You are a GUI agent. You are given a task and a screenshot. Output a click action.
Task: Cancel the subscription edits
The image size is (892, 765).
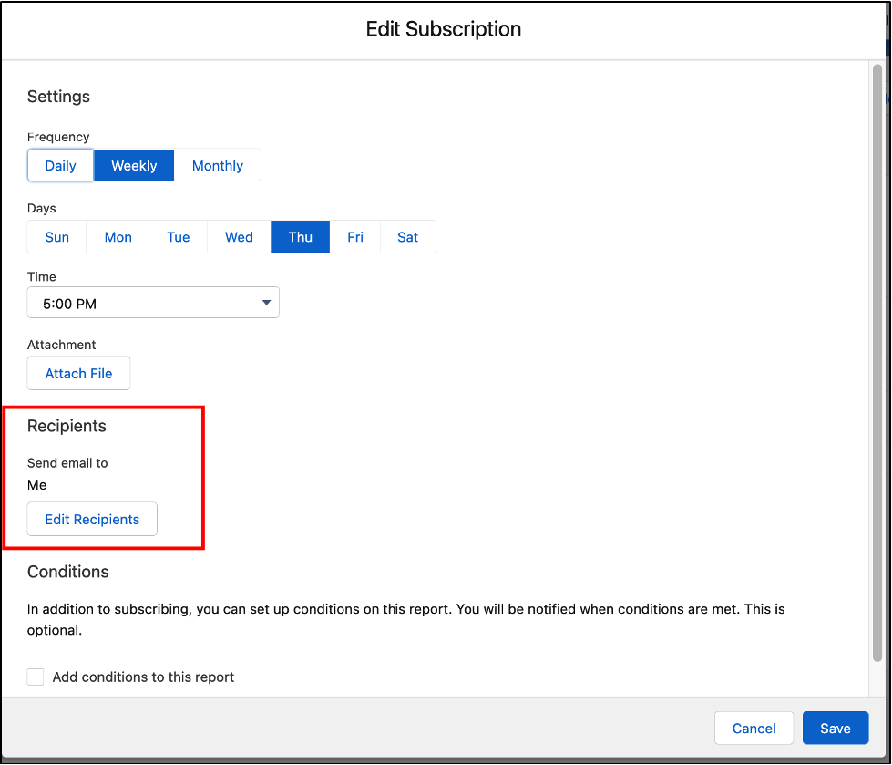click(754, 728)
